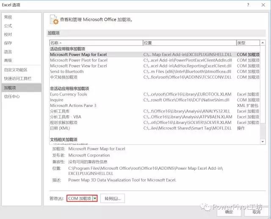Click the SOLVER.XLAM location path
The height and width of the screenshot is (219, 271).
187,123
